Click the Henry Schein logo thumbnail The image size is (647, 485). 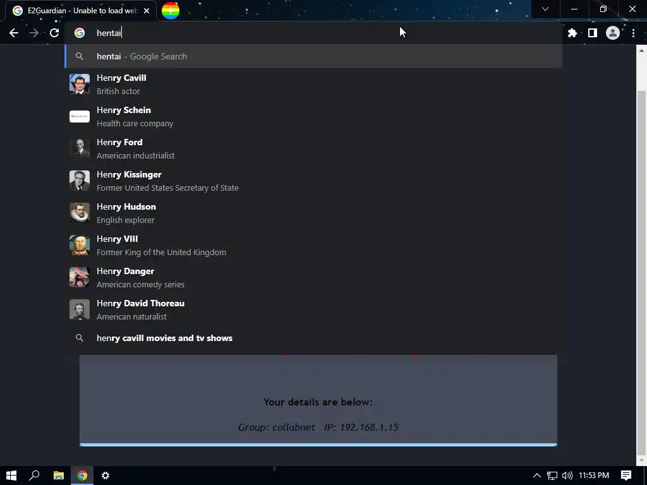(x=80, y=116)
